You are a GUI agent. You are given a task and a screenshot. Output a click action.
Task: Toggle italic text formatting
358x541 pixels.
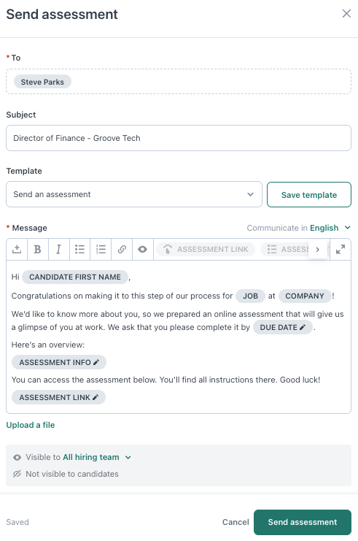click(x=58, y=249)
